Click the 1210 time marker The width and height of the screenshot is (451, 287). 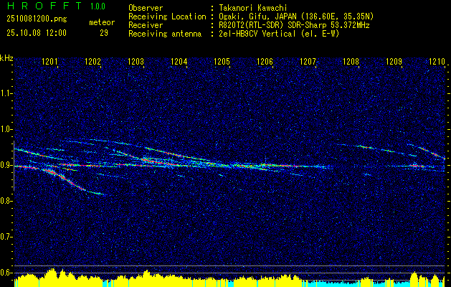[x=437, y=61]
